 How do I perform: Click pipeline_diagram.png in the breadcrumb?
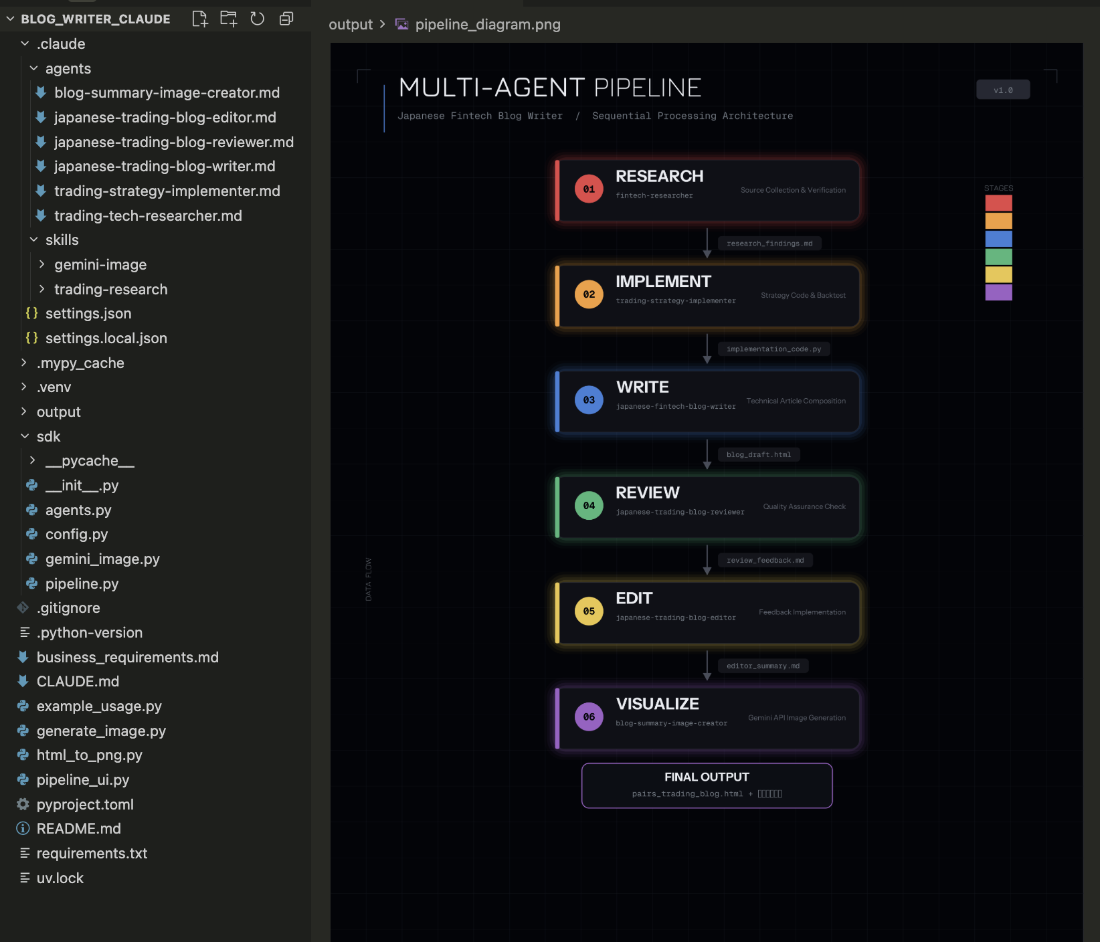pyautogui.click(x=487, y=24)
